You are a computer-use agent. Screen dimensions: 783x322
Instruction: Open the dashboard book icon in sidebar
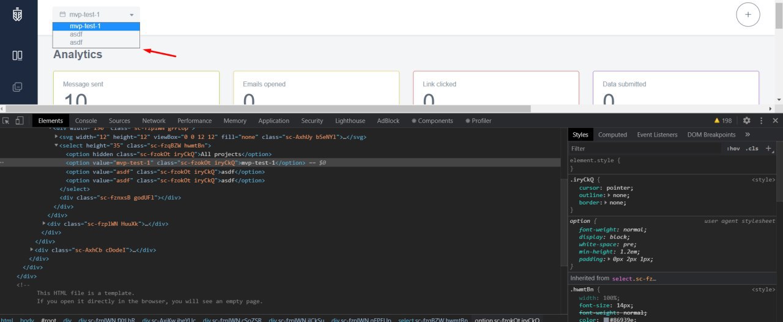[x=17, y=55]
